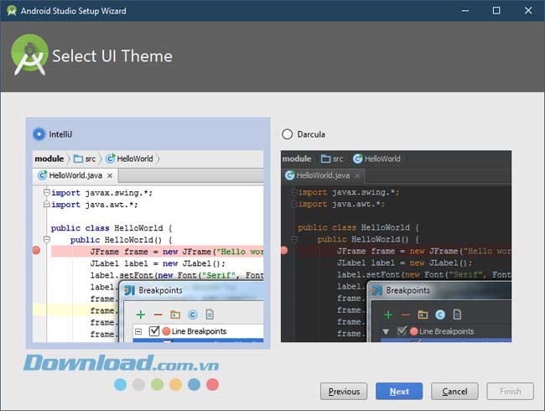Click the Android Studio logo in header

(x=29, y=55)
